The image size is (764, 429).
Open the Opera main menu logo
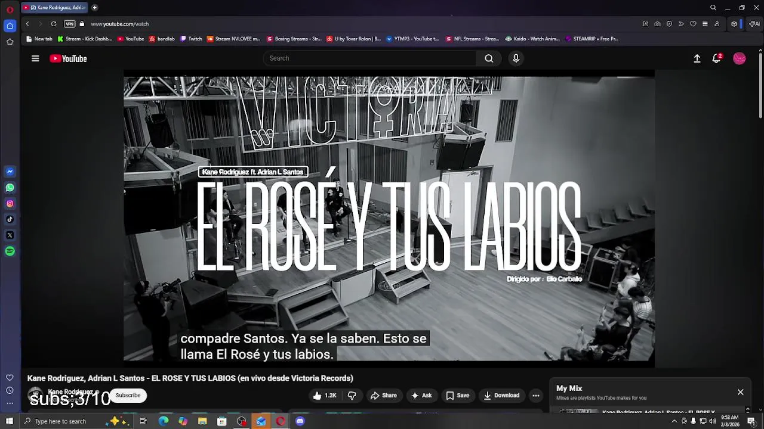point(10,10)
